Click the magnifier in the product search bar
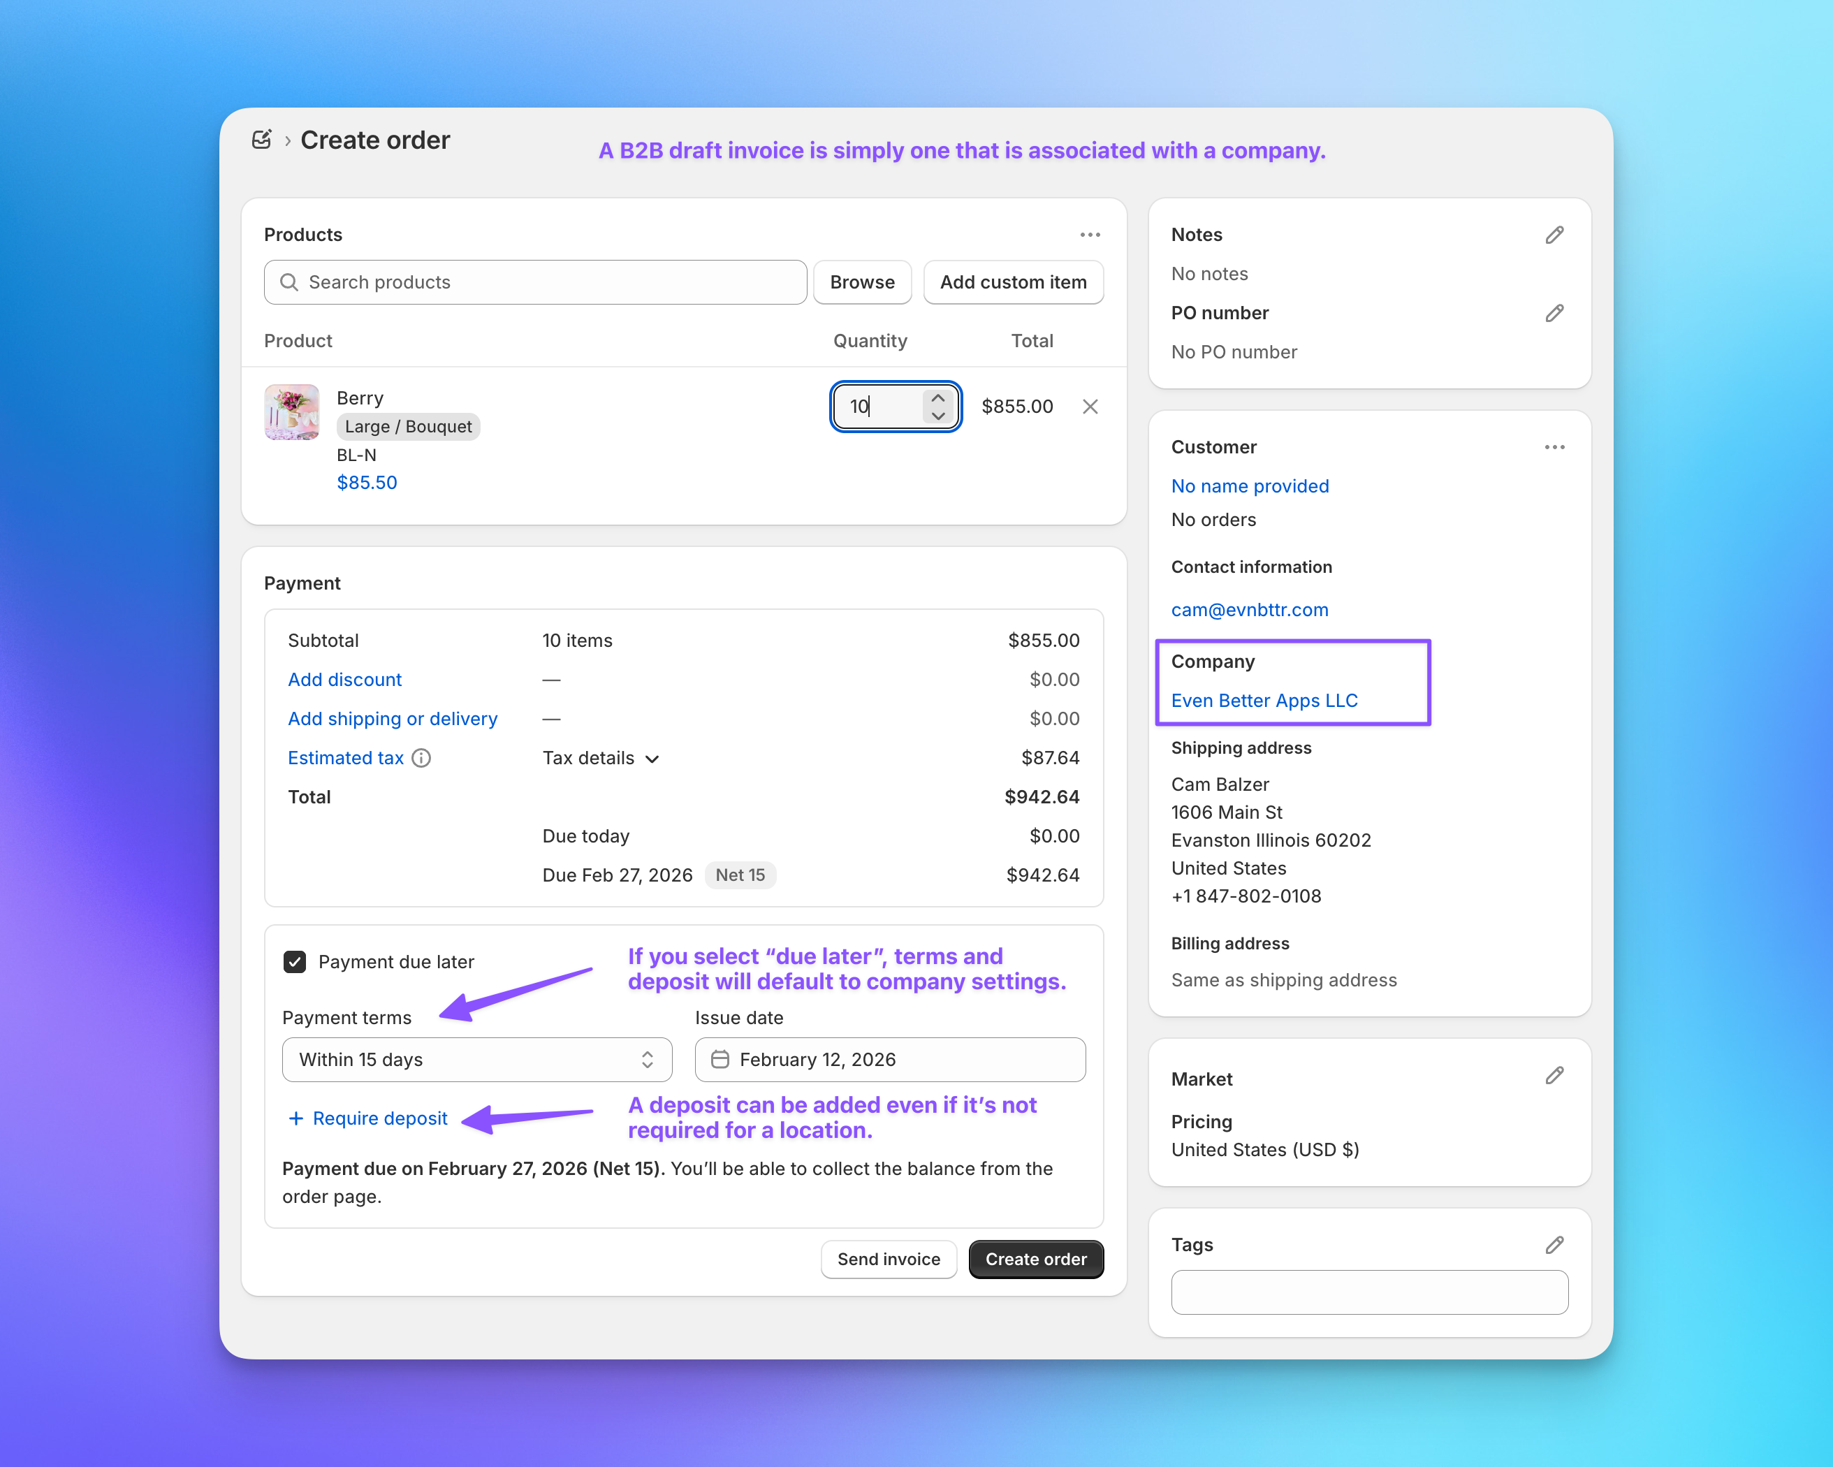1833x1467 pixels. tap(289, 282)
